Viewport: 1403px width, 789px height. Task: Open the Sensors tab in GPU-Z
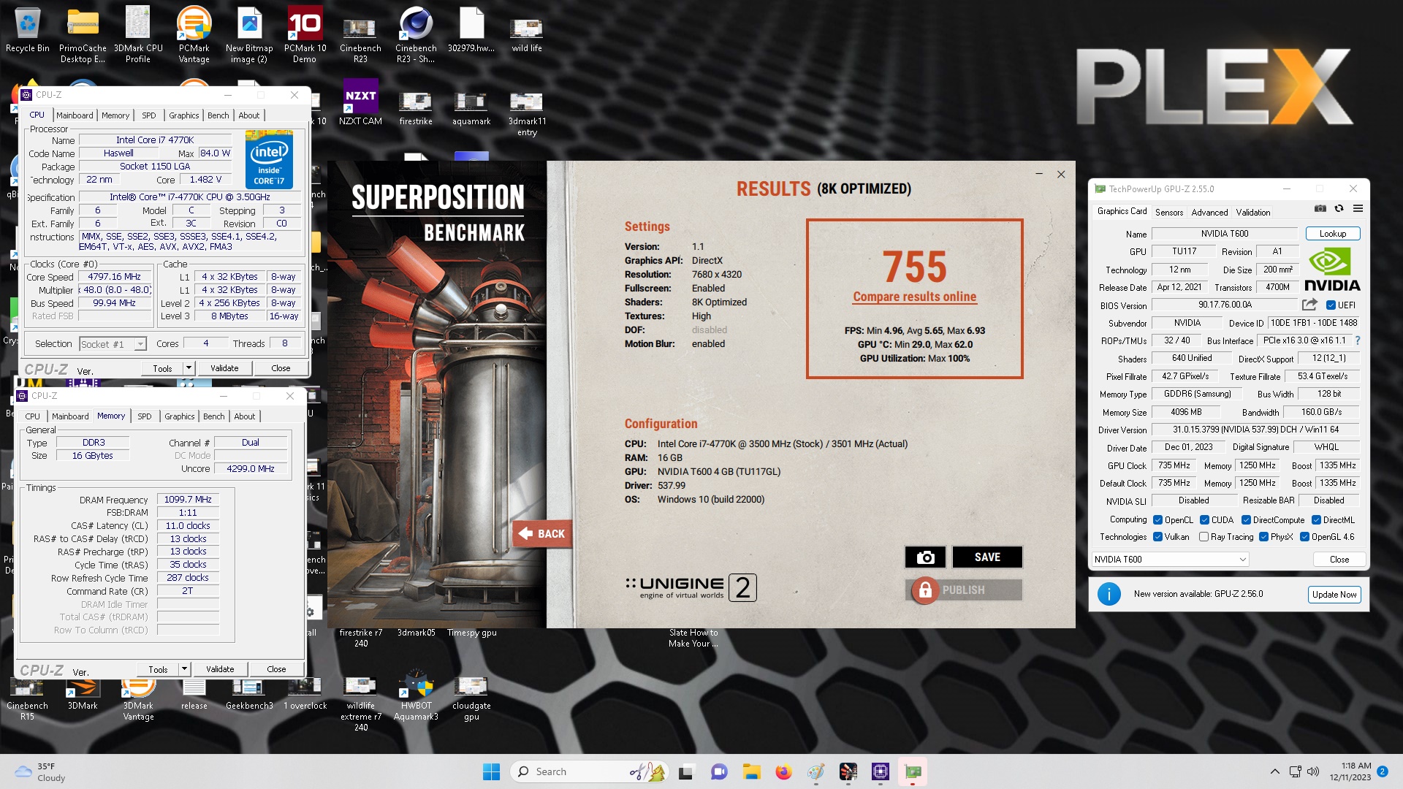tap(1169, 213)
